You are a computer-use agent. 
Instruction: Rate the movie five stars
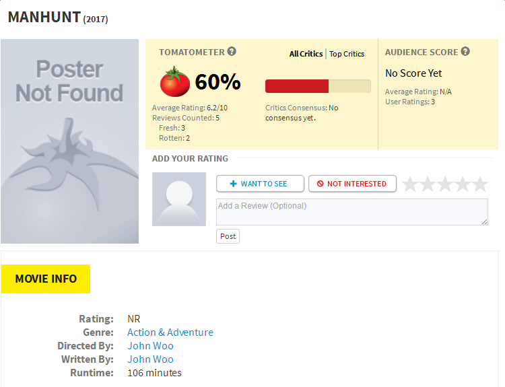click(x=480, y=184)
